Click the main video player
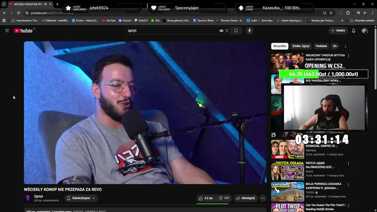This screenshot has height=212, width=377. click(x=145, y=112)
